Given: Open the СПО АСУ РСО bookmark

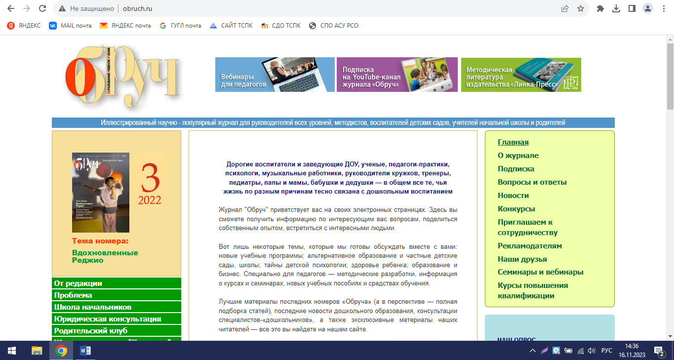Looking at the screenshot, I should coord(333,26).
